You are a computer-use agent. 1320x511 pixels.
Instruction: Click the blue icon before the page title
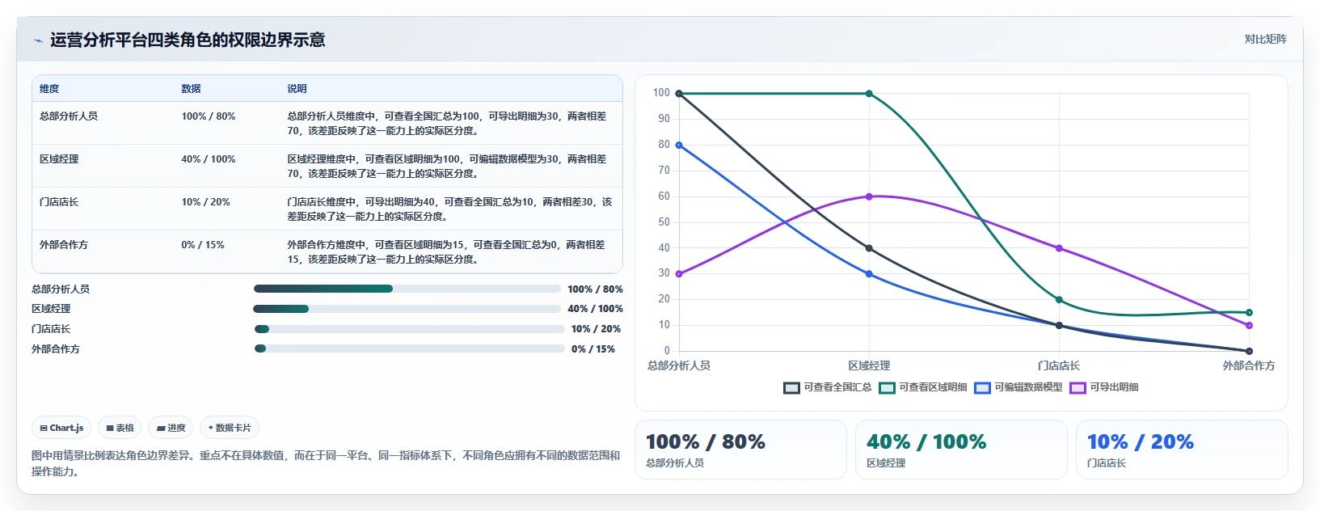click(38, 40)
